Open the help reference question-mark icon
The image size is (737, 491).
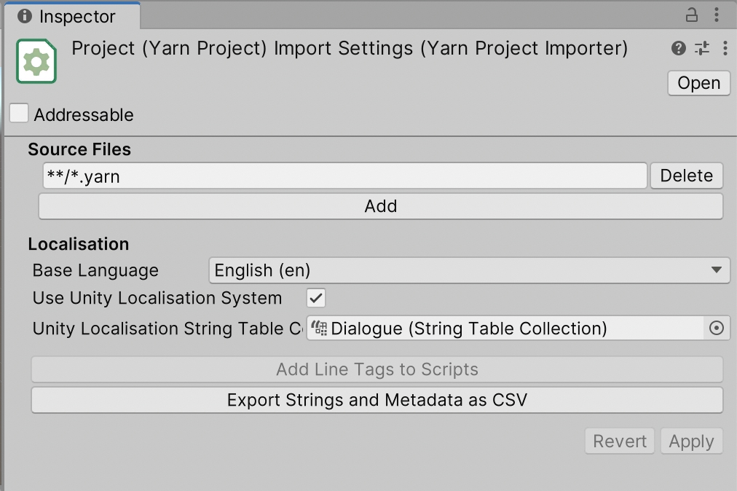pos(678,48)
